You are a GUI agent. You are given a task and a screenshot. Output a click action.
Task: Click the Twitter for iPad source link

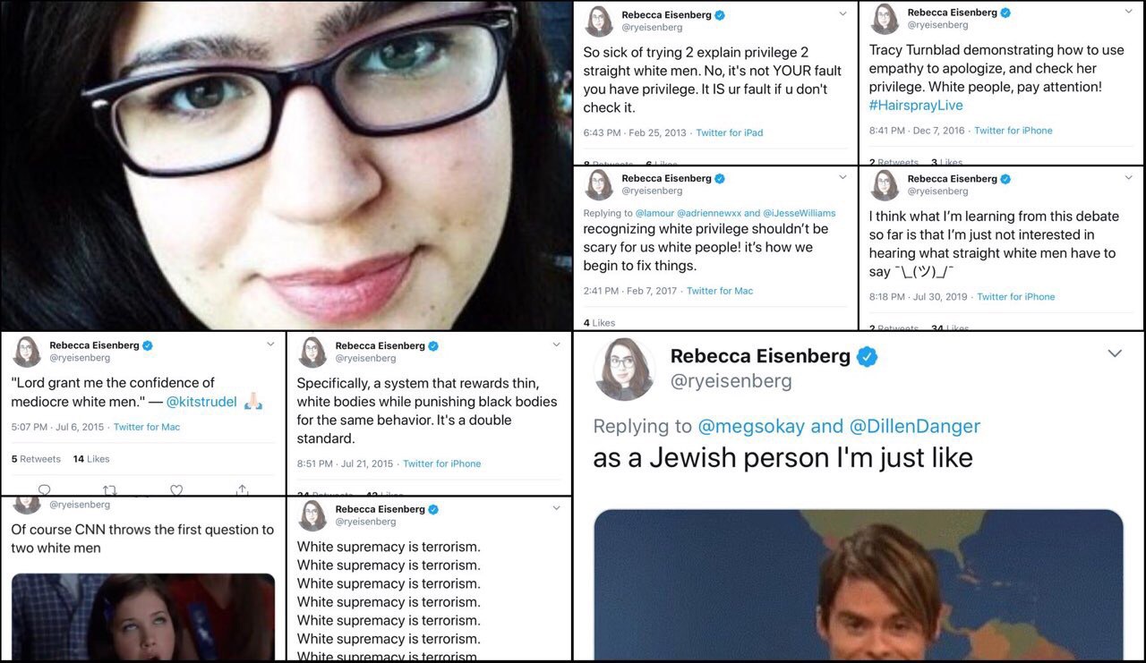(730, 132)
